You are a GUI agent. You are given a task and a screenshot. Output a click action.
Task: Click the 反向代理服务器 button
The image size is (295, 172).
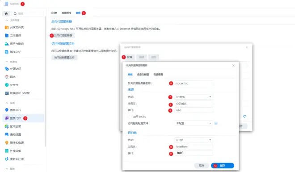tap(63, 35)
